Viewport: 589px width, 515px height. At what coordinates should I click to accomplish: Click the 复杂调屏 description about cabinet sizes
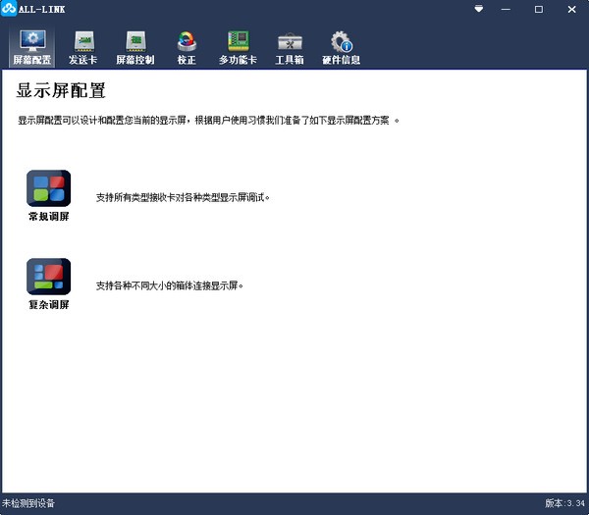tap(169, 285)
